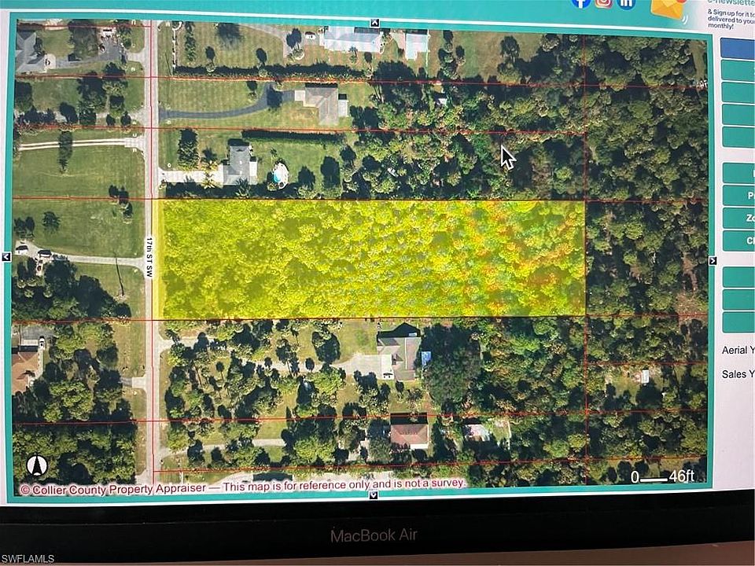755x566 pixels.
Task: Pan the map north with top arrow
Action: (x=375, y=23)
